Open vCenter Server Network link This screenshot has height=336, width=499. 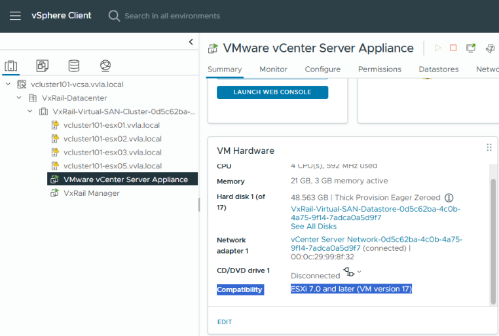(377, 244)
